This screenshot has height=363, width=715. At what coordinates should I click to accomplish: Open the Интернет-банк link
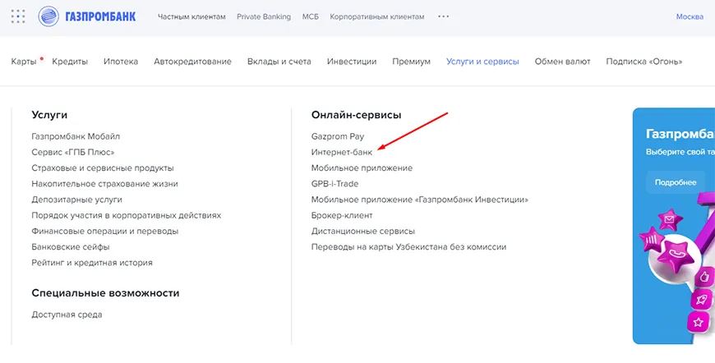click(342, 152)
